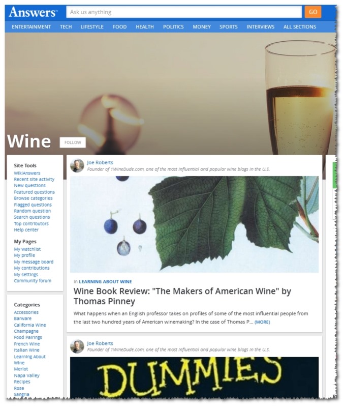Open the FOOD section

pos(119,27)
